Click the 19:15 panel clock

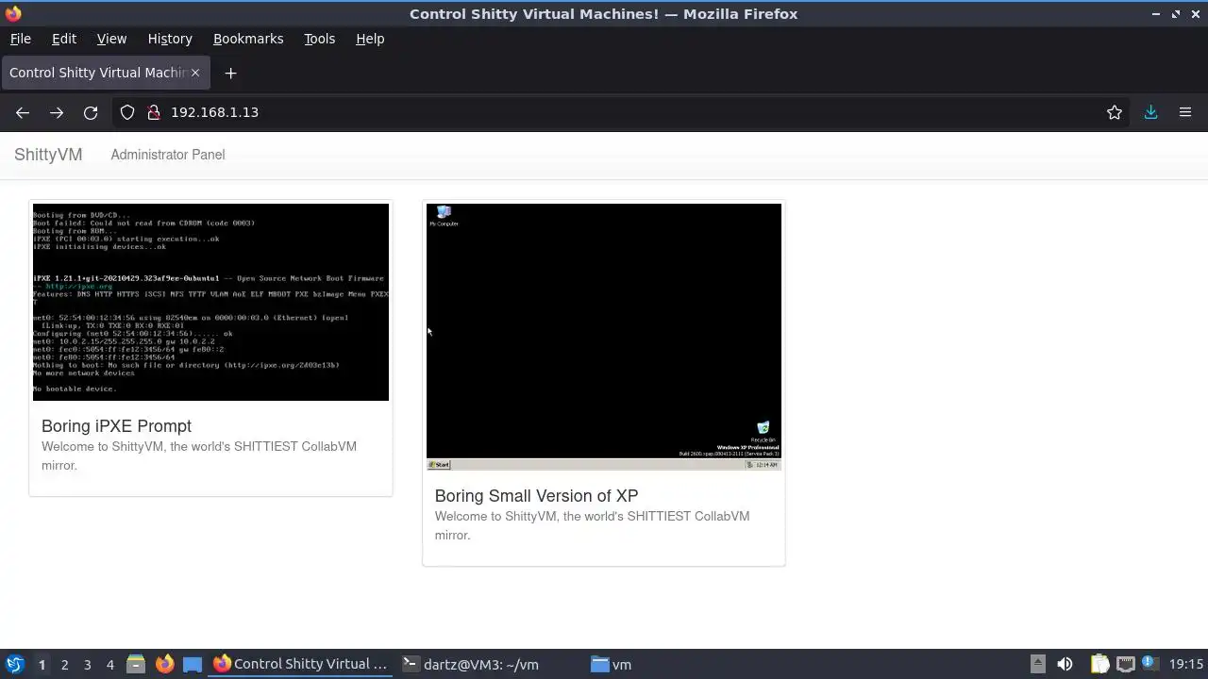(1186, 665)
